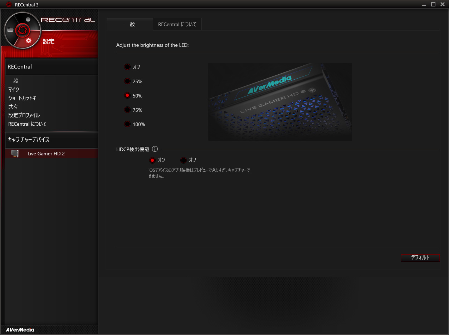
Task: Maximize the RECentral 3 window
Action: (433, 4)
